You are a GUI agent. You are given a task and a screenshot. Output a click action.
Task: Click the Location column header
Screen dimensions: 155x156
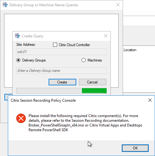tap(130, 50)
